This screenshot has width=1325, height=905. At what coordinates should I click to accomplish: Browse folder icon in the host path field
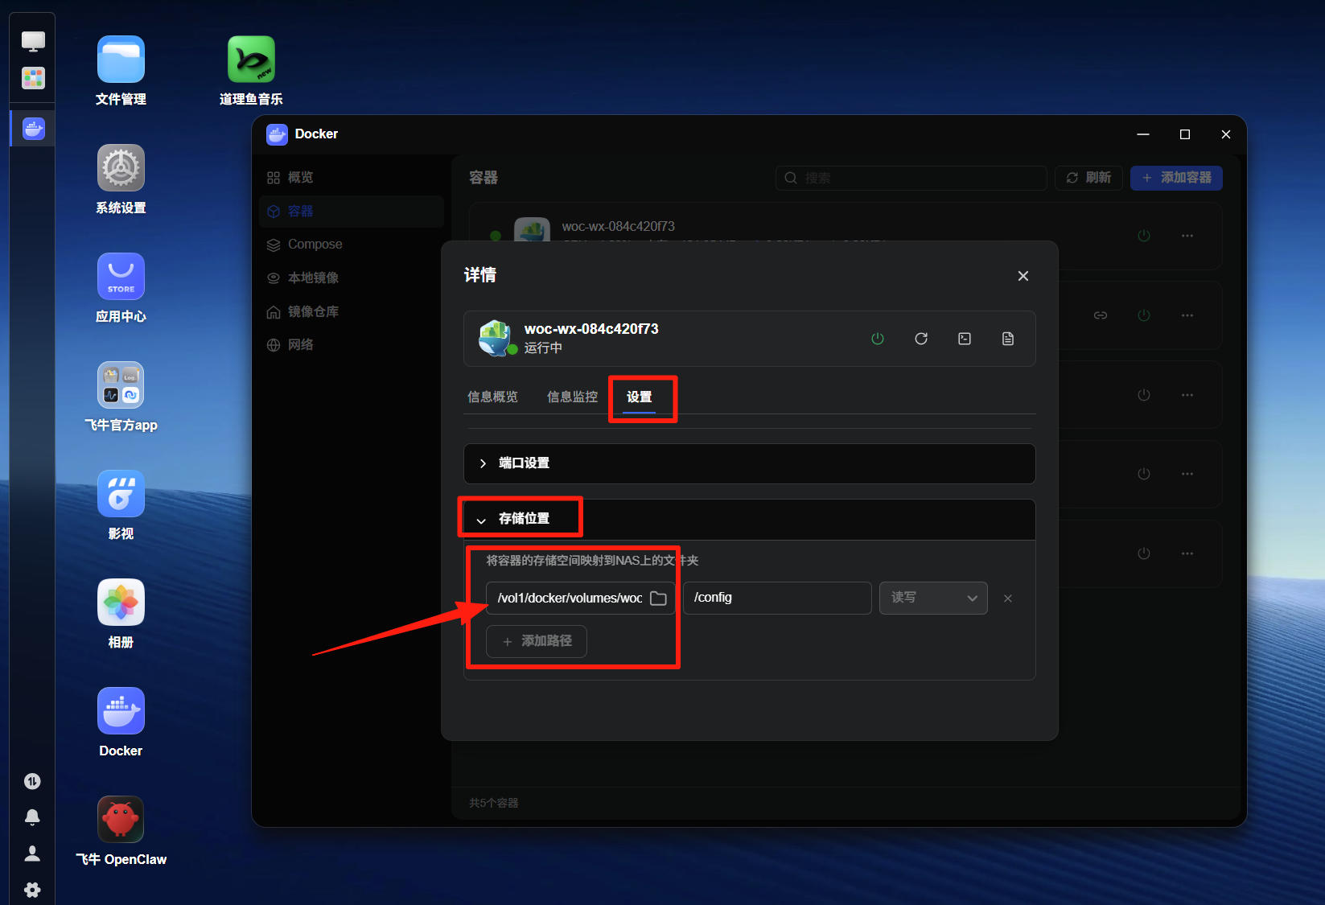coord(658,599)
